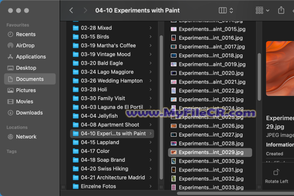
Task: Select the 02-28 Mixed folder icon
Action: point(76,28)
